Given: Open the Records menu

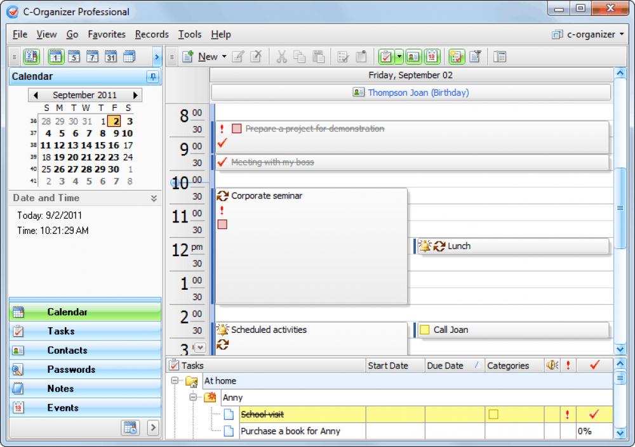Looking at the screenshot, I should (x=152, y=34).
